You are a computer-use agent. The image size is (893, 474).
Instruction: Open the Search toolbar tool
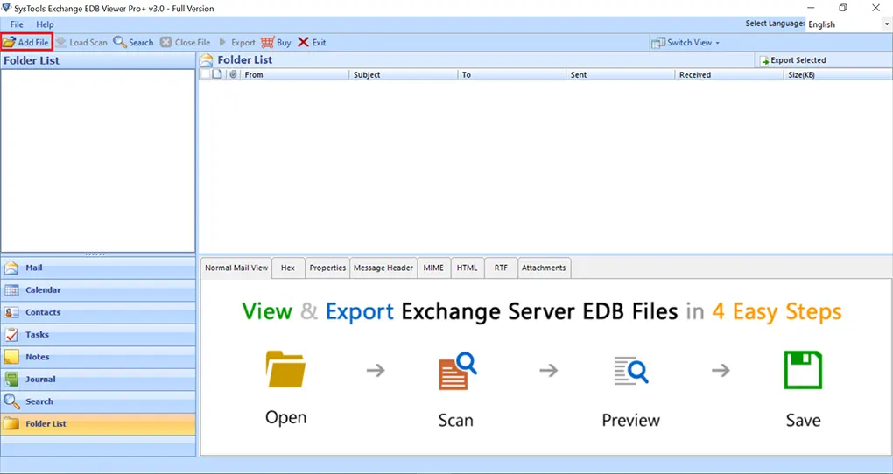point(133,42)
